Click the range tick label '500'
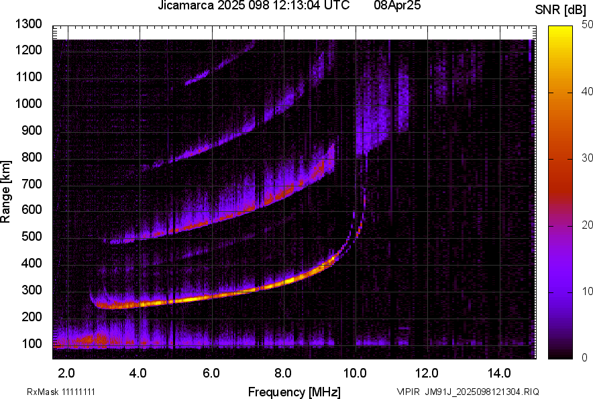The width and height of the screenshot is (593, 399). (x=32, y=236)
